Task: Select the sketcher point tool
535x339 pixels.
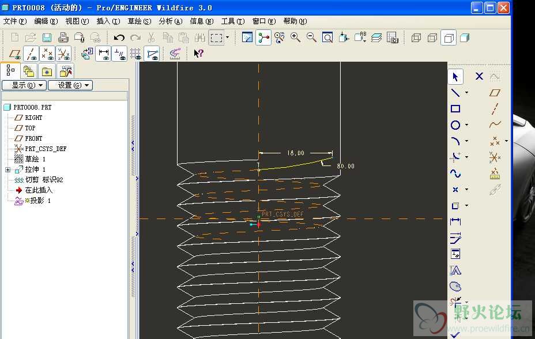Action: click(455, 190)
